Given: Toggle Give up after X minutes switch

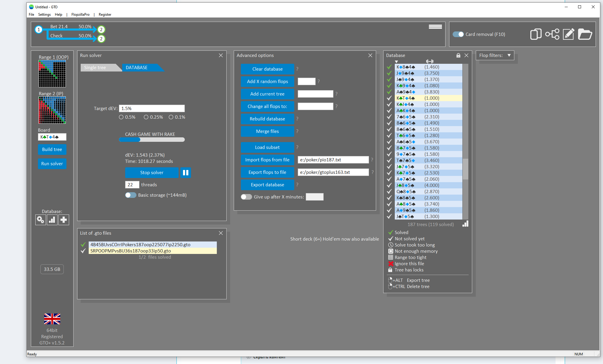Looking at the screenshot, I should 246,197.
